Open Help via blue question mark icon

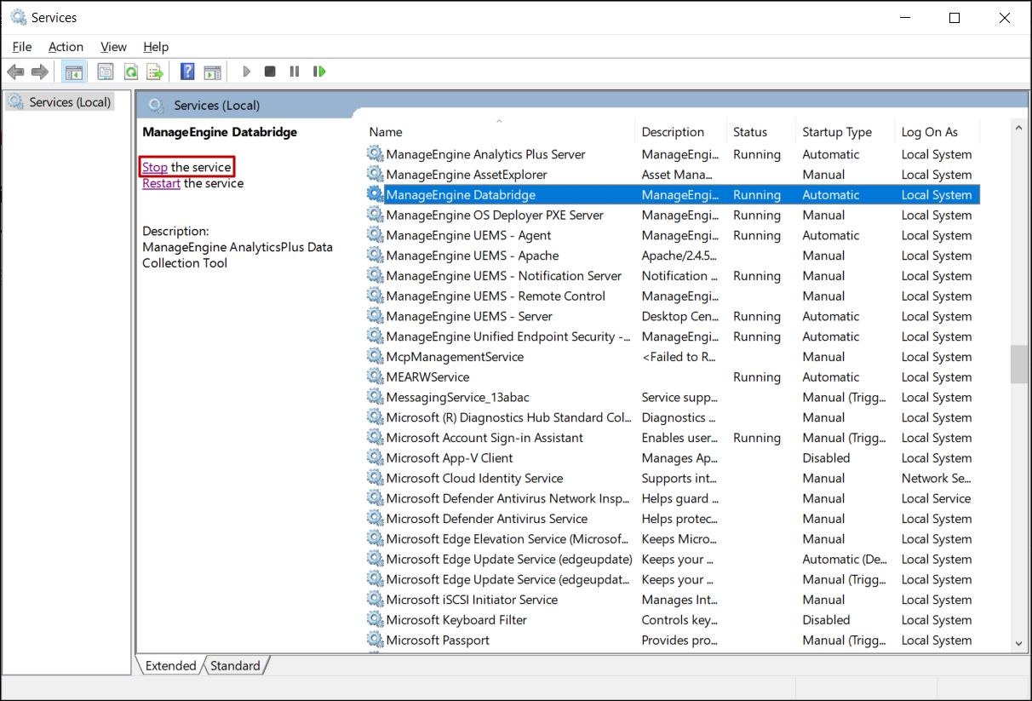[187, 72]
